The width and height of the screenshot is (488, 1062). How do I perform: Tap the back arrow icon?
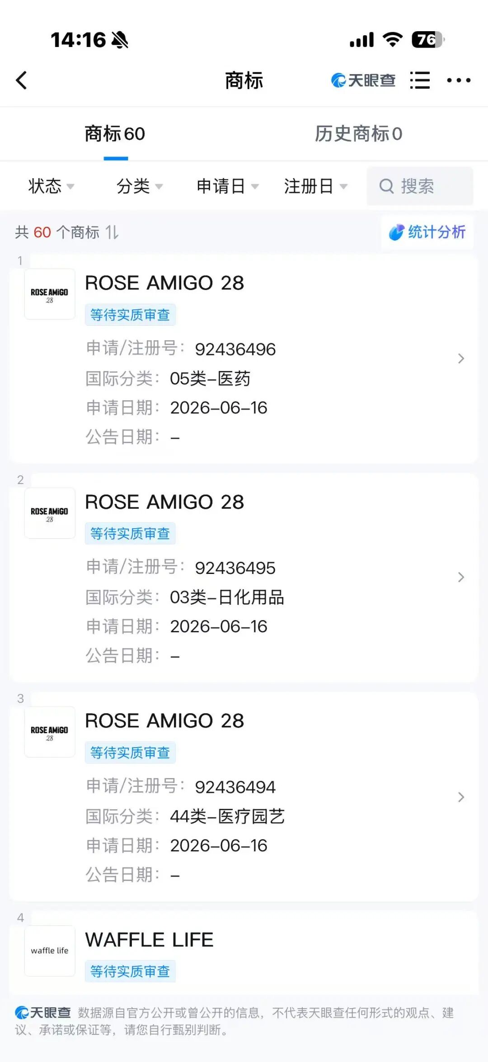click(x=21, y=81)
